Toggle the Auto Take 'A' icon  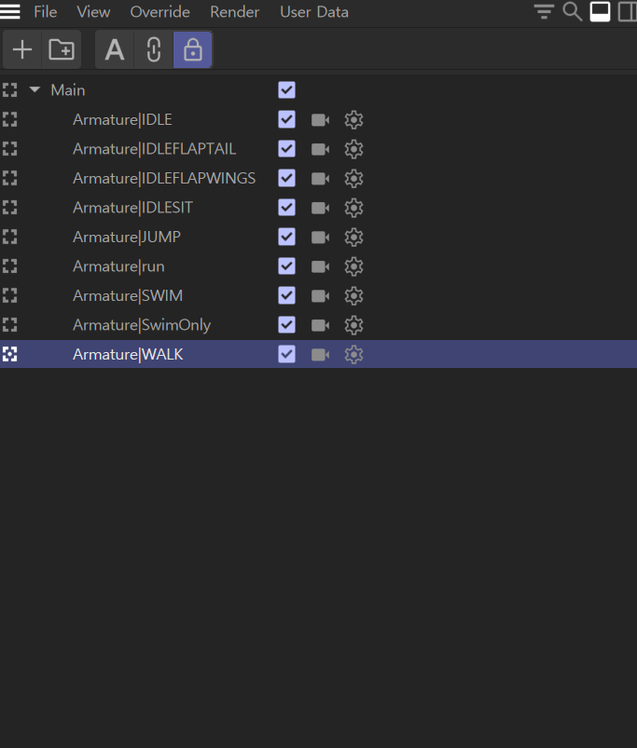coord(115,50)
